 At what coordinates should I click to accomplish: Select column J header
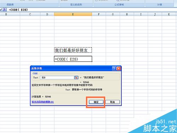(155, 14)
